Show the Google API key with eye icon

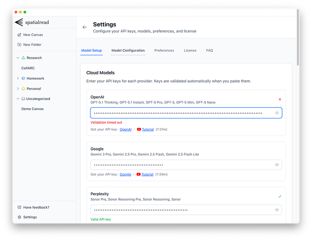[x=277, y=165]
